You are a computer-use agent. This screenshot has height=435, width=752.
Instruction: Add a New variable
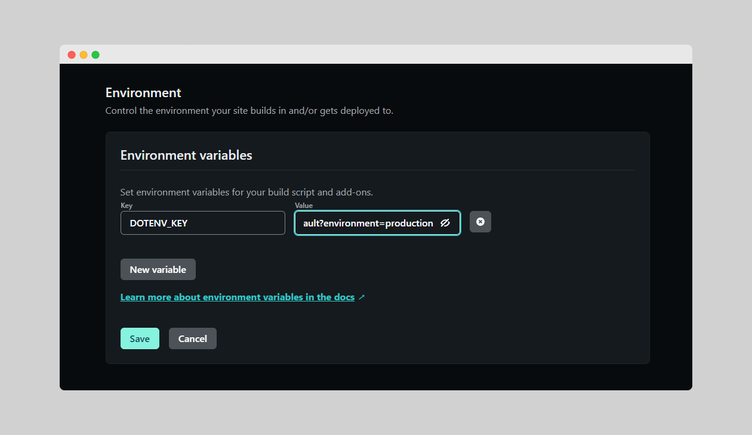[158, 269]
